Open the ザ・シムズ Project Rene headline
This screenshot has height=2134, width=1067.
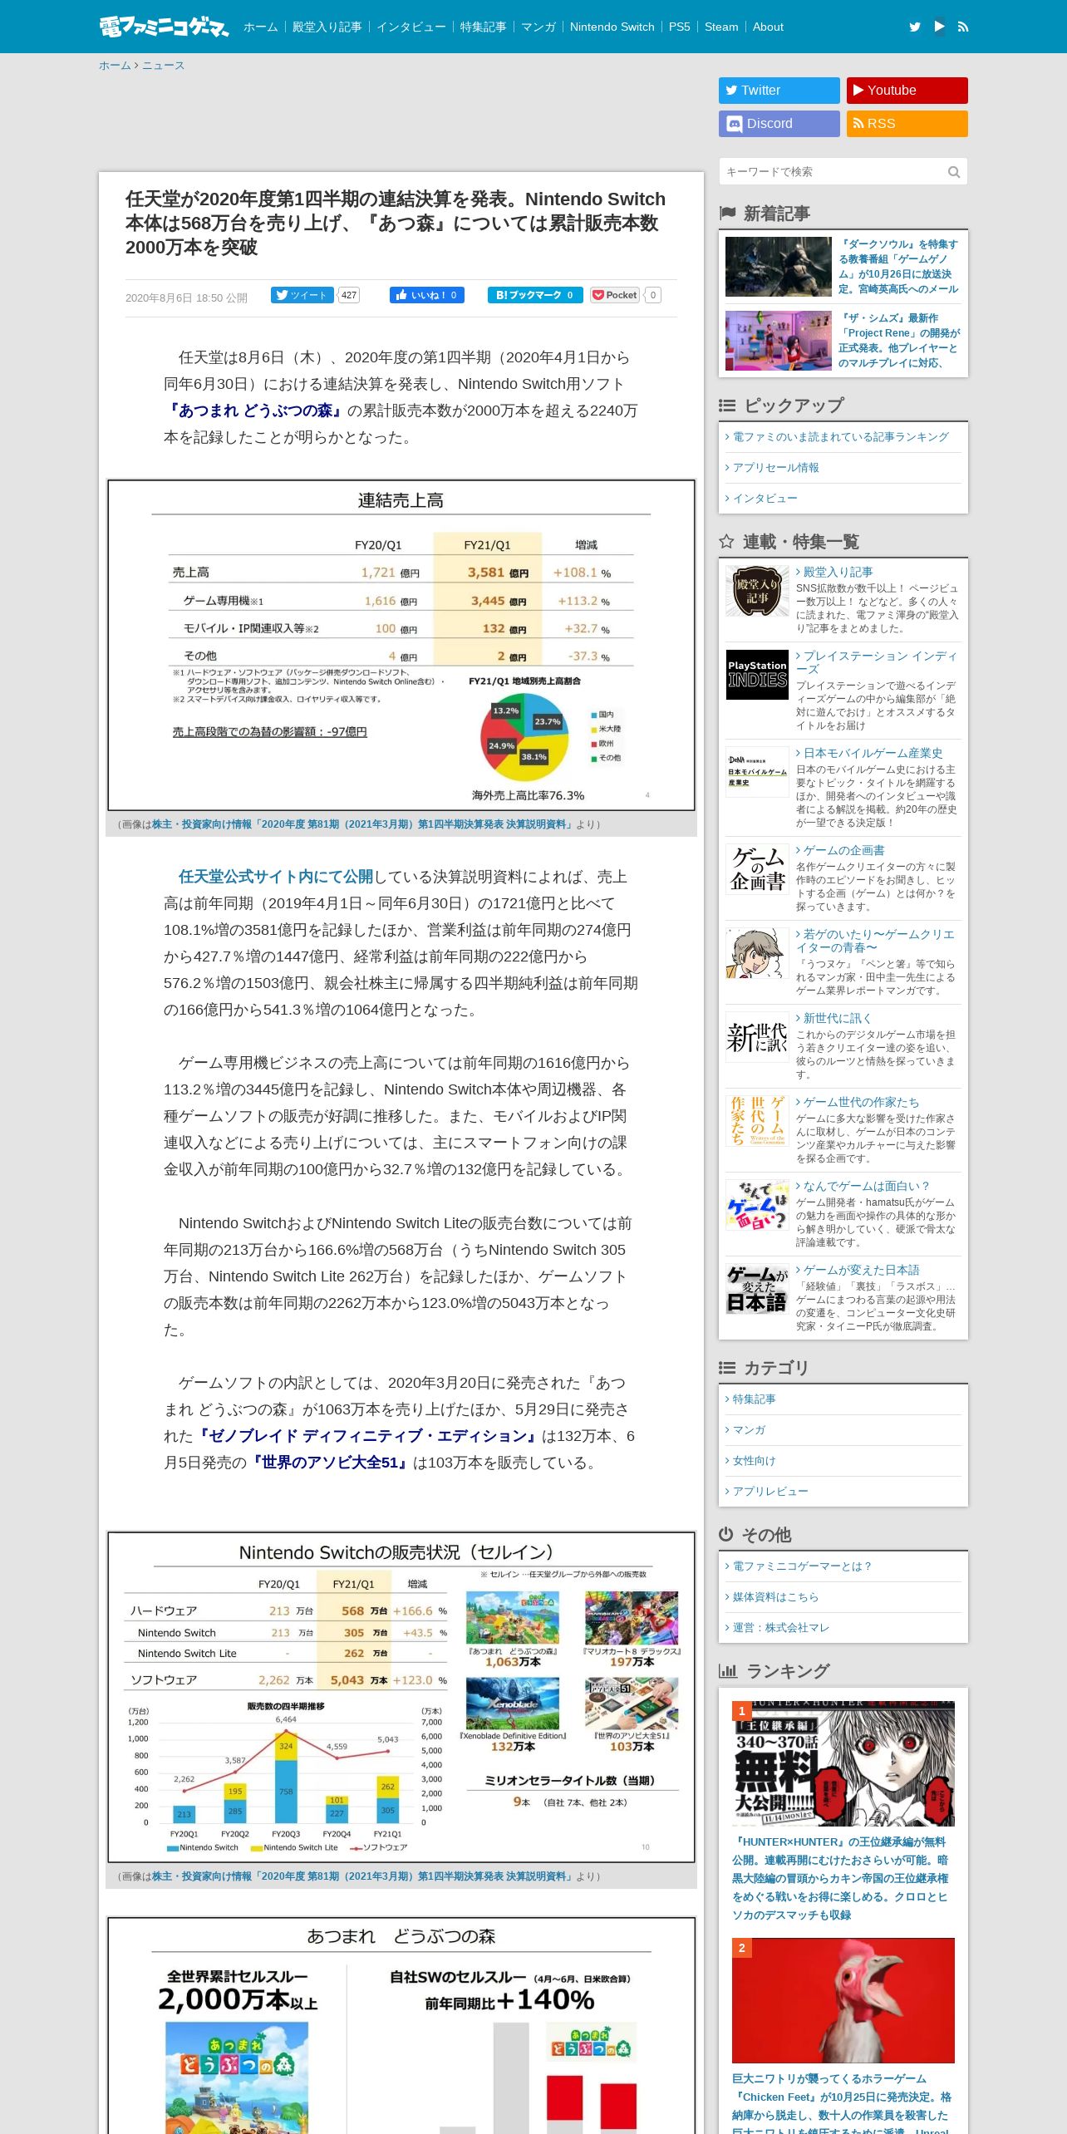pyautogui.click(x=898, y=341)
